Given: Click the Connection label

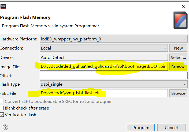Looking at the screenshot, I should [x=12, y=48].
